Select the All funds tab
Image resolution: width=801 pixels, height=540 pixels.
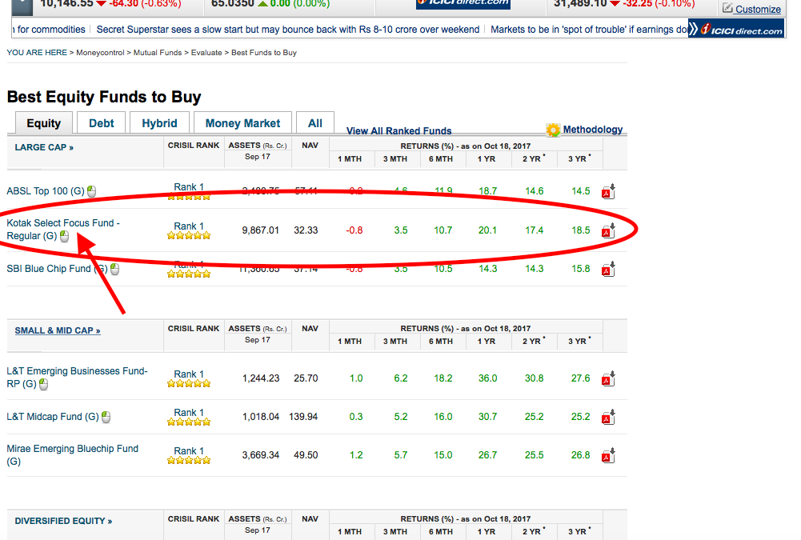tap(315, 123)
